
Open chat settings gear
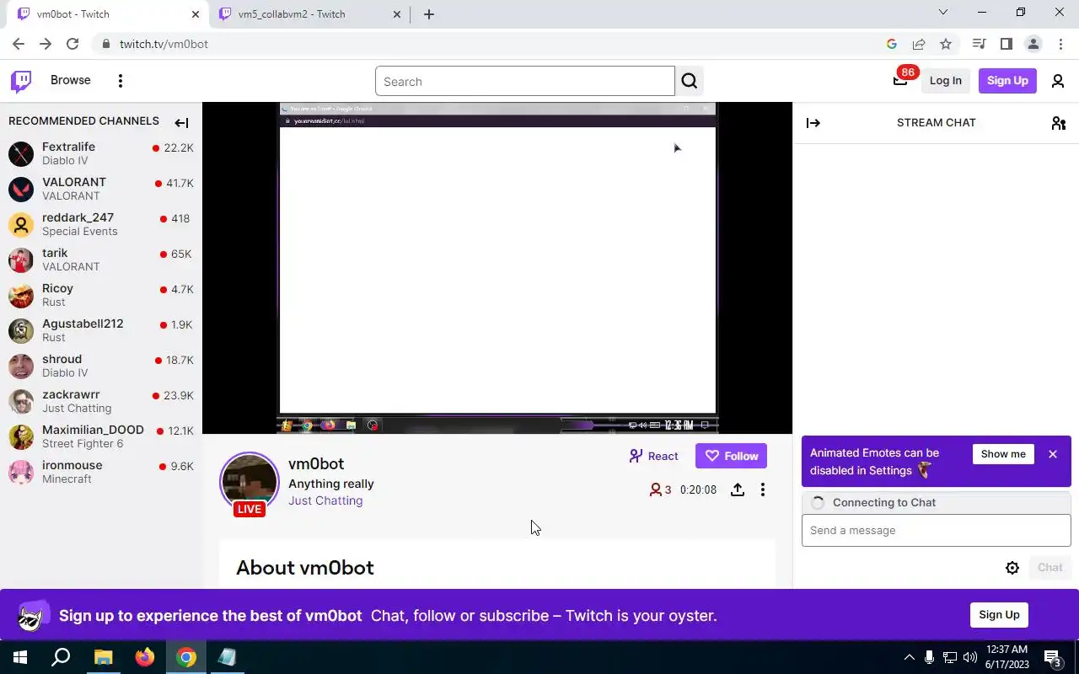[x=1012, y=568]
